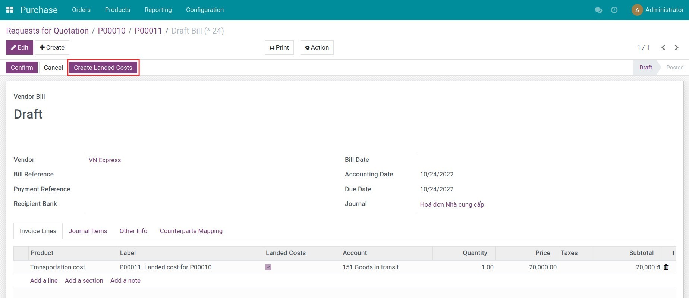Open the conversations chat icon
The height and width of the screenshot is (298, 689).
tap(598, 10)
